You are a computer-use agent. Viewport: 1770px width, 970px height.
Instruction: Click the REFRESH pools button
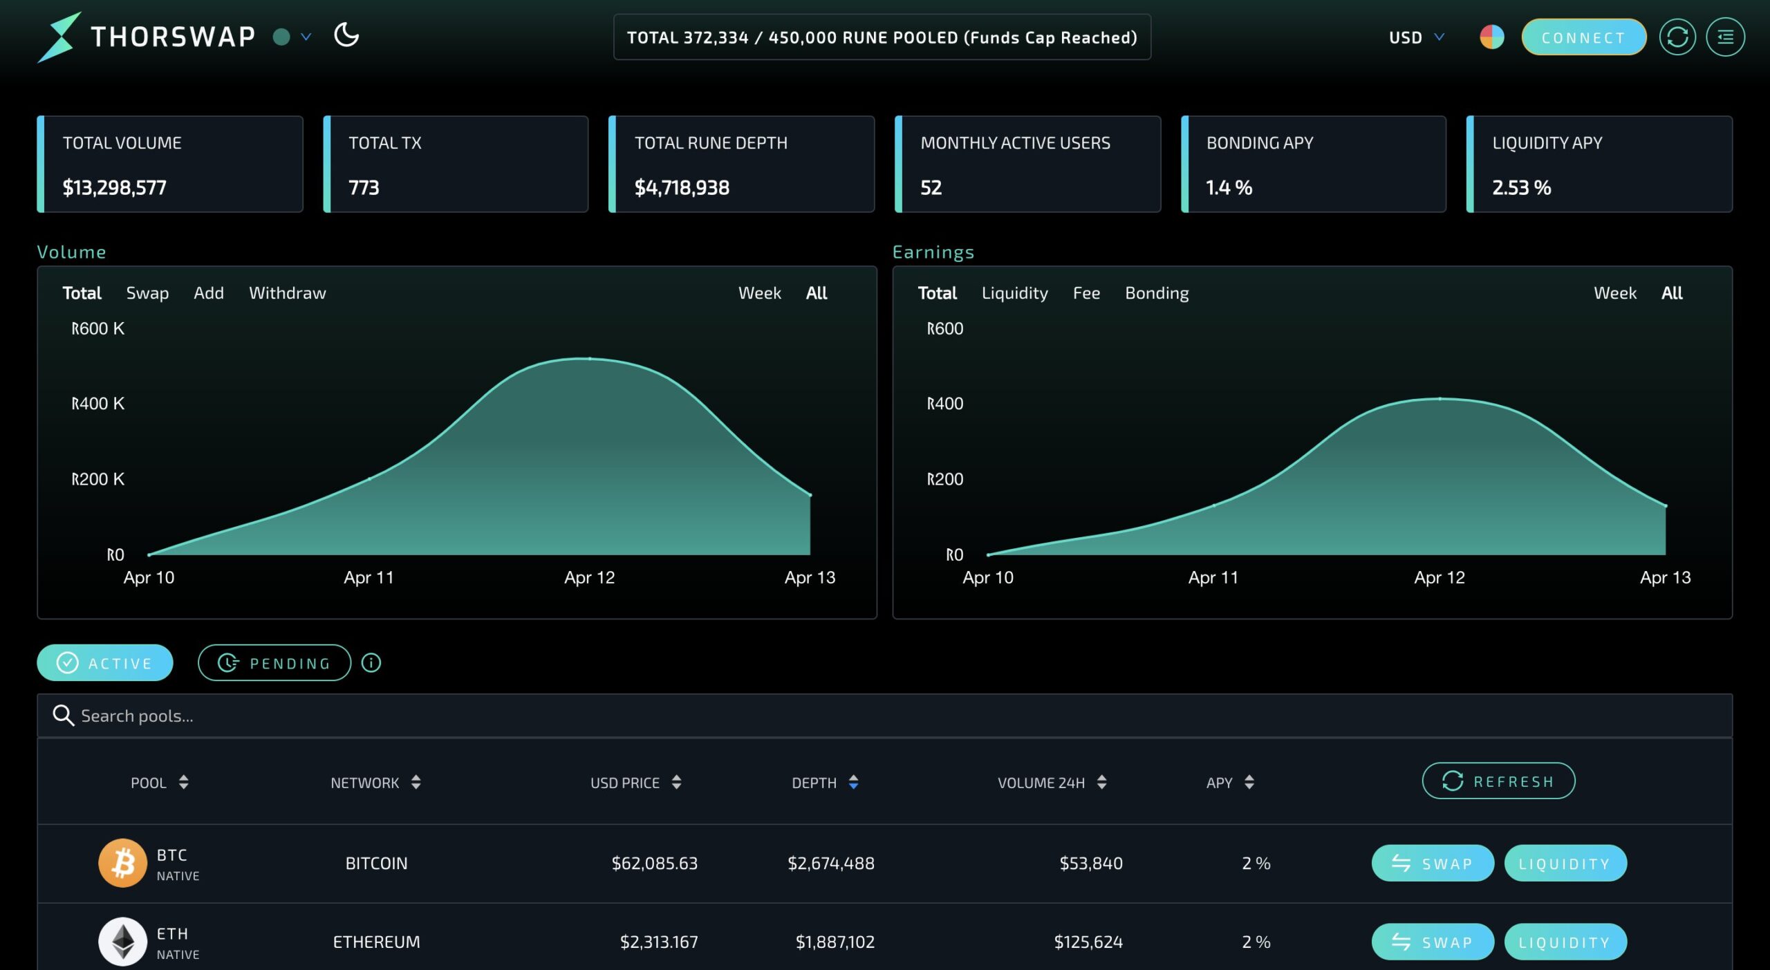point(1498,781)
